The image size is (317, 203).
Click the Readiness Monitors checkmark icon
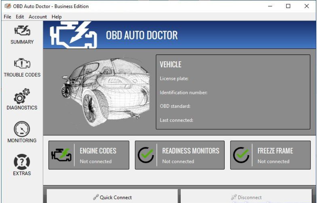point(145,155)
